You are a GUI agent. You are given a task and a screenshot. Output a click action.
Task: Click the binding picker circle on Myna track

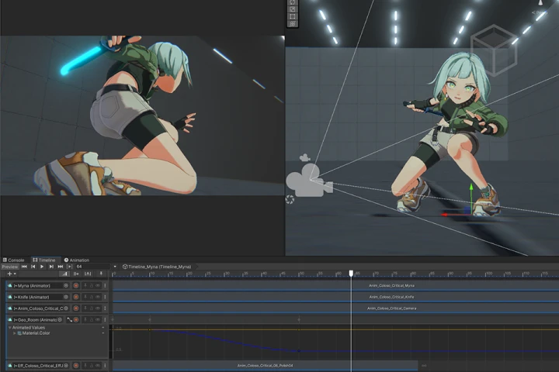pyautogui.click(x=66, y=285)
